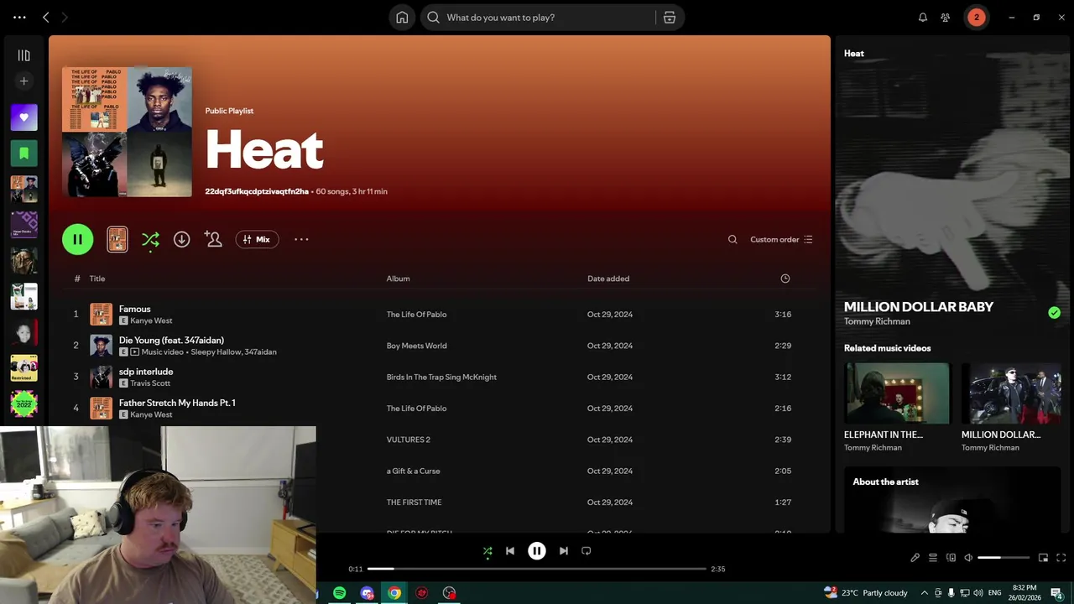Click the playlist preview thumbnail next to the green button
Viewport: 1074px width, 604px height.
point(117,239)
